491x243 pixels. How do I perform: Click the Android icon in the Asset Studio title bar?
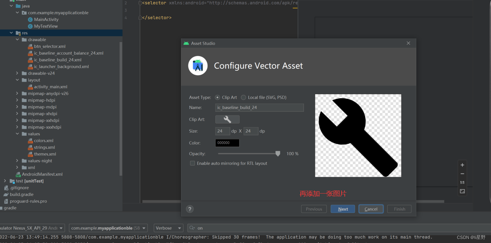tap(186, 43)
